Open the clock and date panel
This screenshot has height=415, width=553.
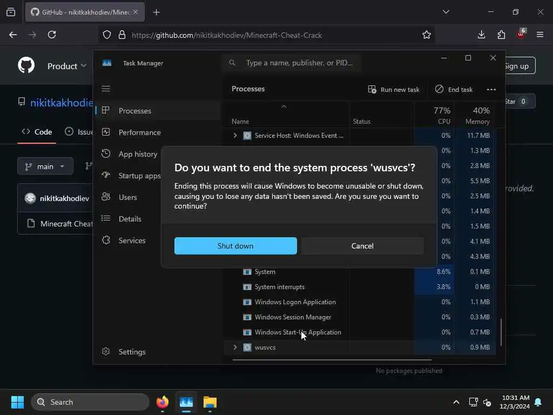[x=515, y=402]
